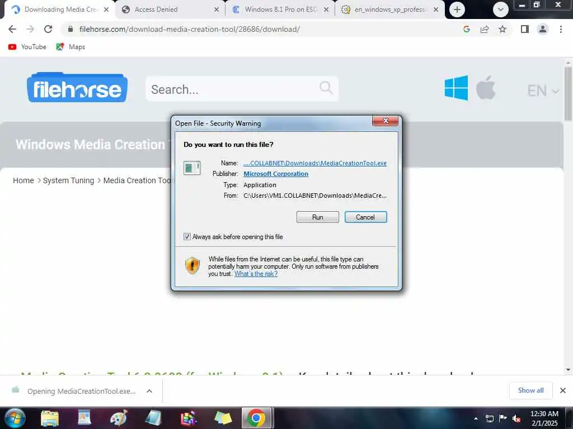
Task: Click the Home breadcrumb
Action: point(24,180)
